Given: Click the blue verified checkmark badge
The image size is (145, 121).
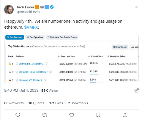Looking at the screenshot, I should (52, 7).
